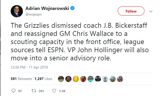This screenshot has height=96, width=163.
Task: Open the Adrian Wojnarowski name link
Action: (47, 8)
